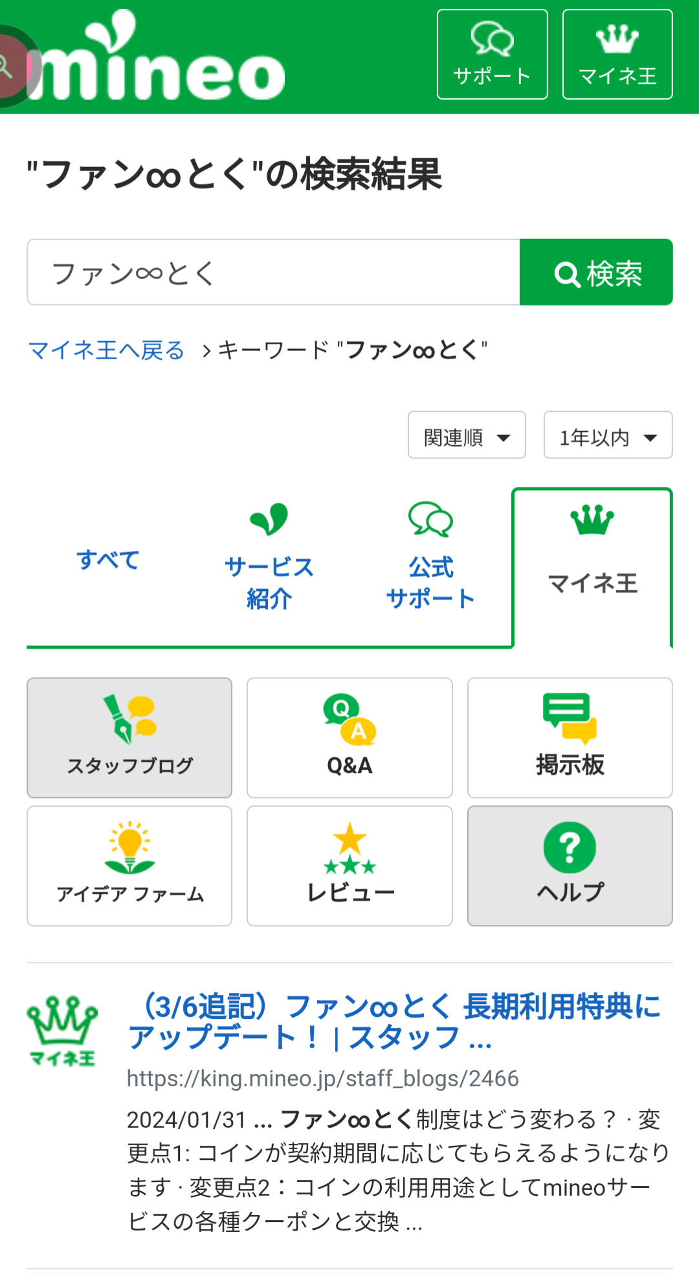Follow the マイネ王へ戻る breadcrumb link

click(107, 350)
